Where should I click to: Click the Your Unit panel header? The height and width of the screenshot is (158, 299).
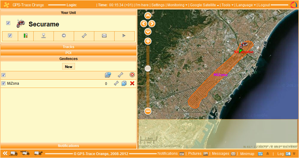[68, 12]
